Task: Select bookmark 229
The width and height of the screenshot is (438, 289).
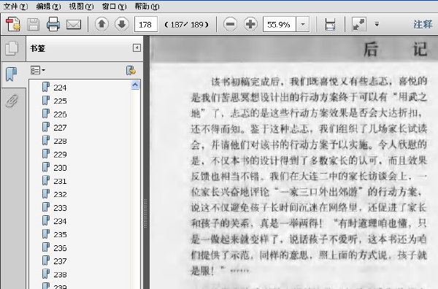Action: click(x=55, y=154)
